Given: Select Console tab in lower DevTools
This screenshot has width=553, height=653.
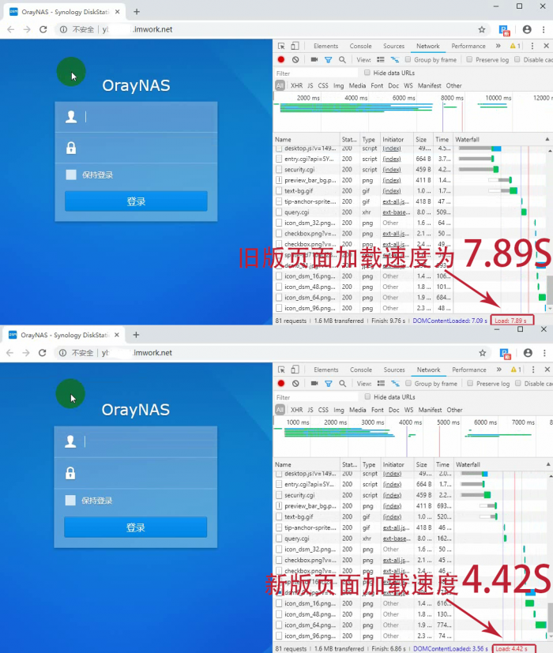Looking at the screenshot, I should point(361,370).
